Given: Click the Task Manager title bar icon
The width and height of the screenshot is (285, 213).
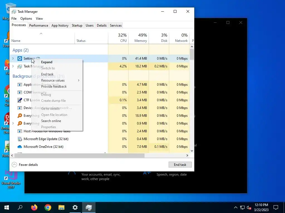Looking at the screenshot, I should [x=14, y=12].
